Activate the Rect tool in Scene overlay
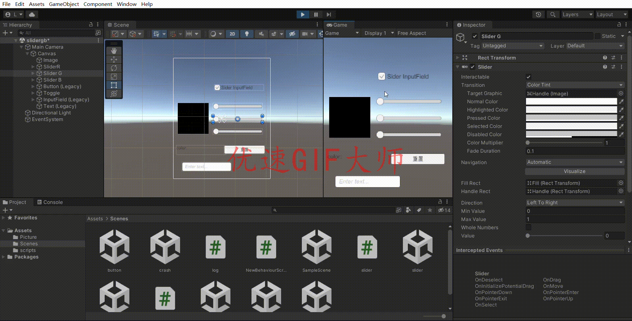 click(114, 85)
